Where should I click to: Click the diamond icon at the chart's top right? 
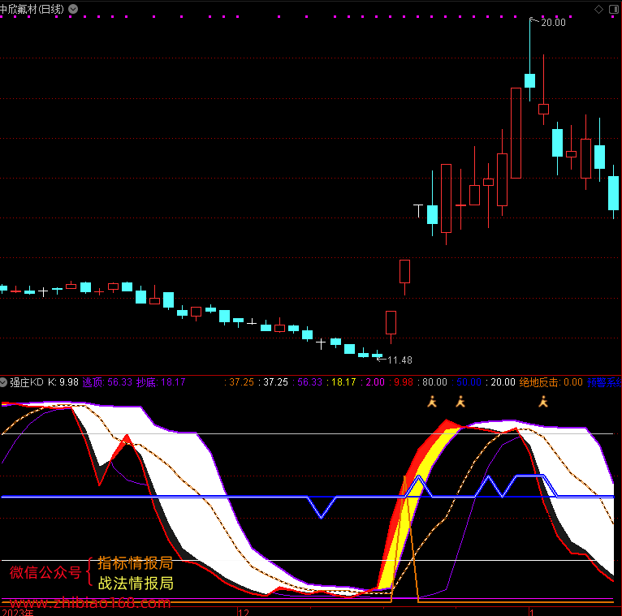point(598,9)
